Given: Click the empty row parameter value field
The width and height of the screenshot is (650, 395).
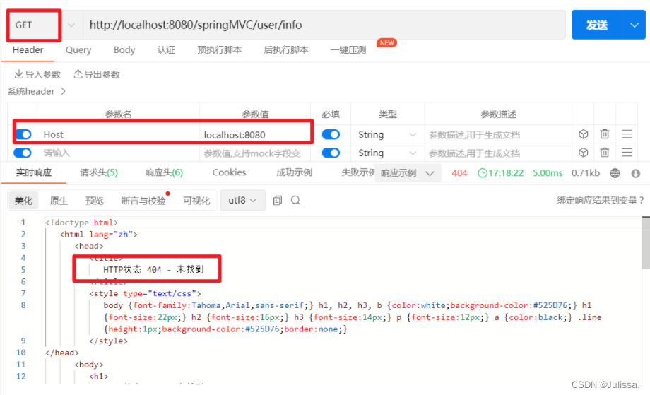Looking at the screenshot, I should 255,153.
